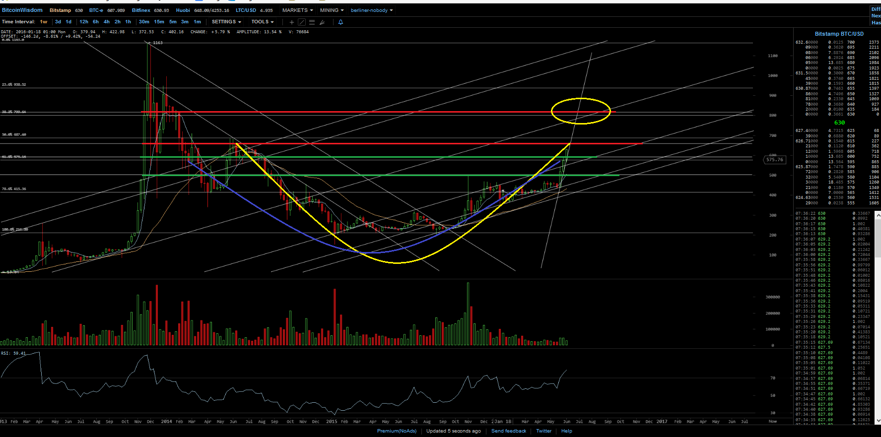The height and width of the screenshot is (437, 881).
Task: Switch time interval to 6h
Action: coord(96,22)
